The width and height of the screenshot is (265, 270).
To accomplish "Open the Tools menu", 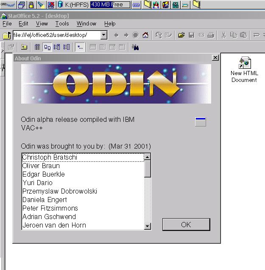I will 62,24.
